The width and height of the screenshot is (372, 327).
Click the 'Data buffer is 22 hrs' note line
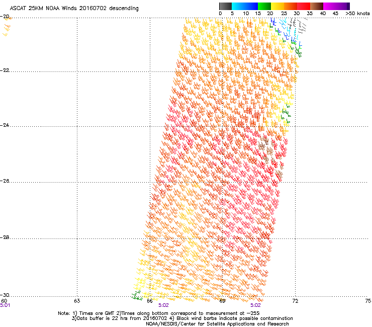pyautogui.click(x=182, y=318)
